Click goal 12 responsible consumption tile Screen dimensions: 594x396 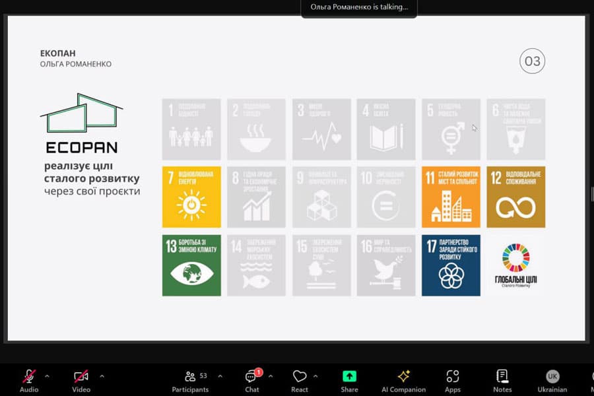516,197
